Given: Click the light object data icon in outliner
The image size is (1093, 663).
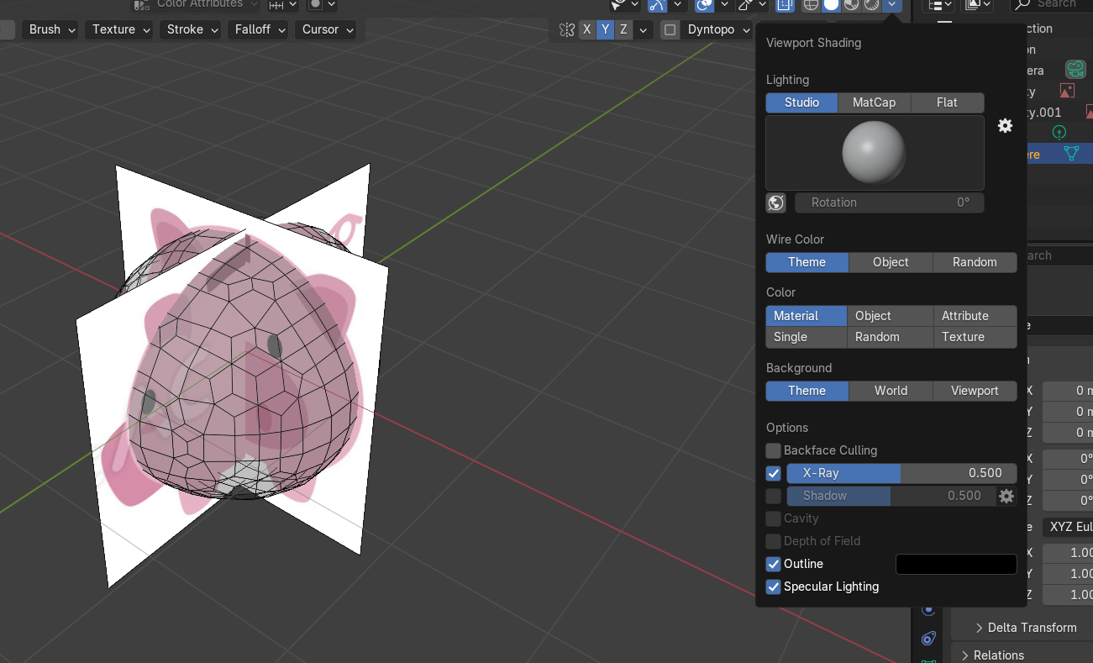Looking at the screenshot, I should (1059, 133).
